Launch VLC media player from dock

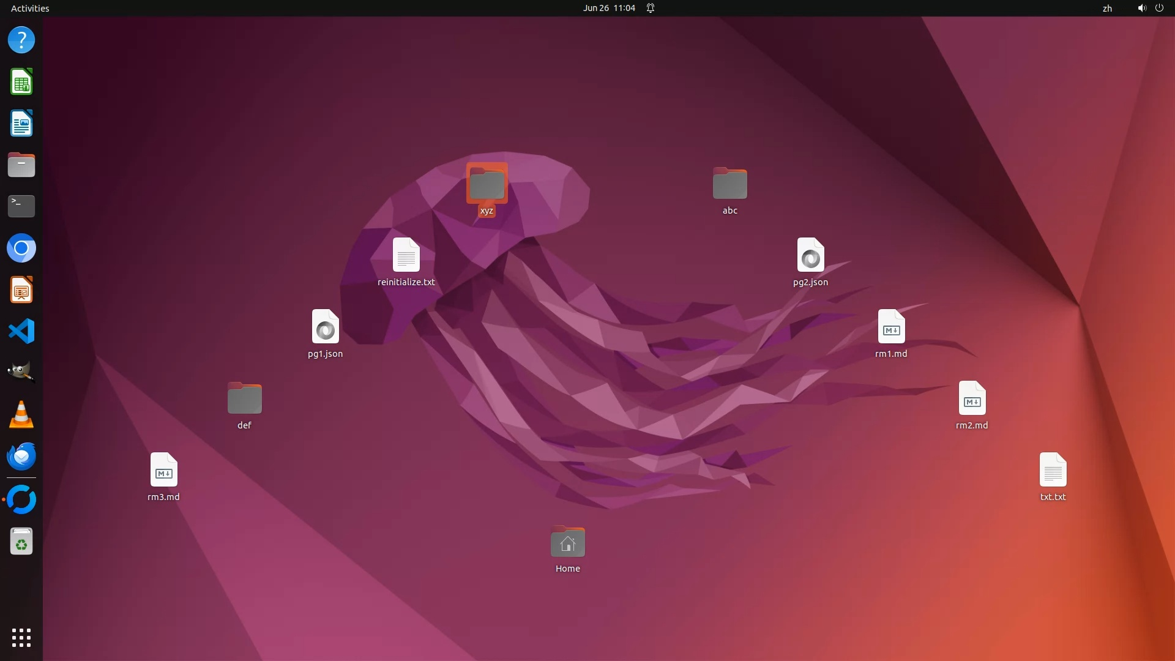[x=21, y=414]
